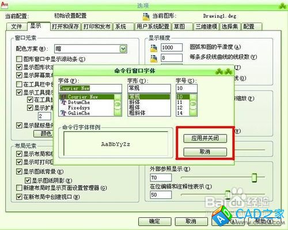Select DotumChe in font list
The image size is (288, 230).
tap(86, 102)
